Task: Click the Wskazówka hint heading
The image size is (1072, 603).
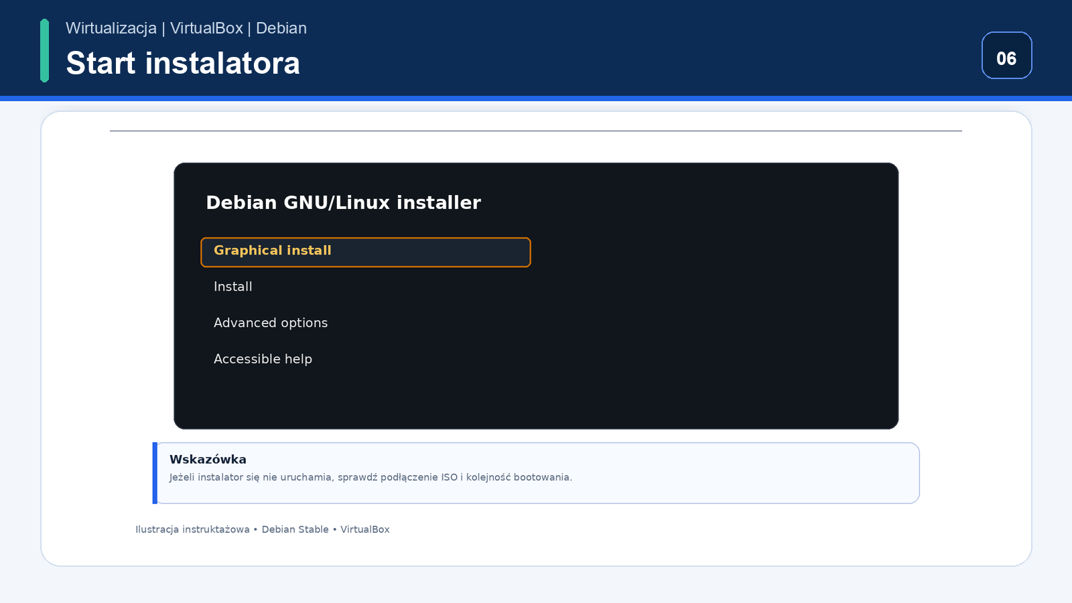Action: [208, 460]
